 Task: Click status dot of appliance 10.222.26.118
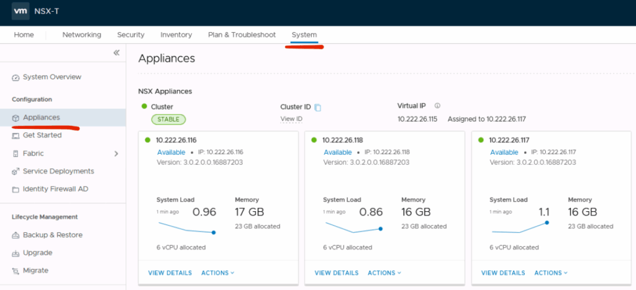coord(314,140)
